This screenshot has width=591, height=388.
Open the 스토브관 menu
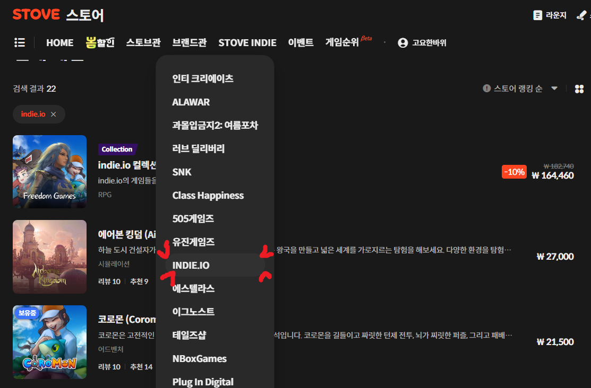[143, 42]
